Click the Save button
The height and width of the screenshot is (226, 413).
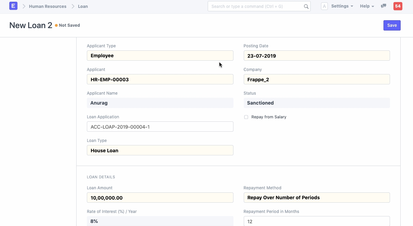pyautogui.click(x=392, y=25)
